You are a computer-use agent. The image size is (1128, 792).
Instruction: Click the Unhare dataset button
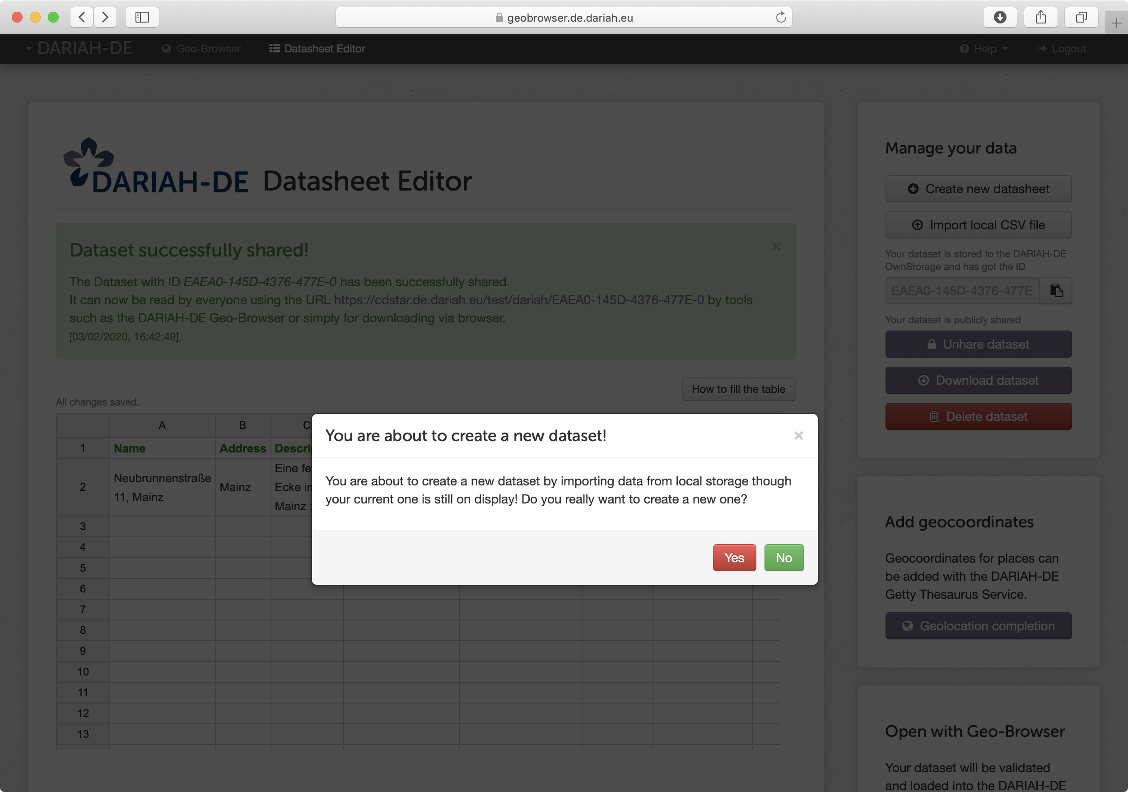tap(978, 345)
